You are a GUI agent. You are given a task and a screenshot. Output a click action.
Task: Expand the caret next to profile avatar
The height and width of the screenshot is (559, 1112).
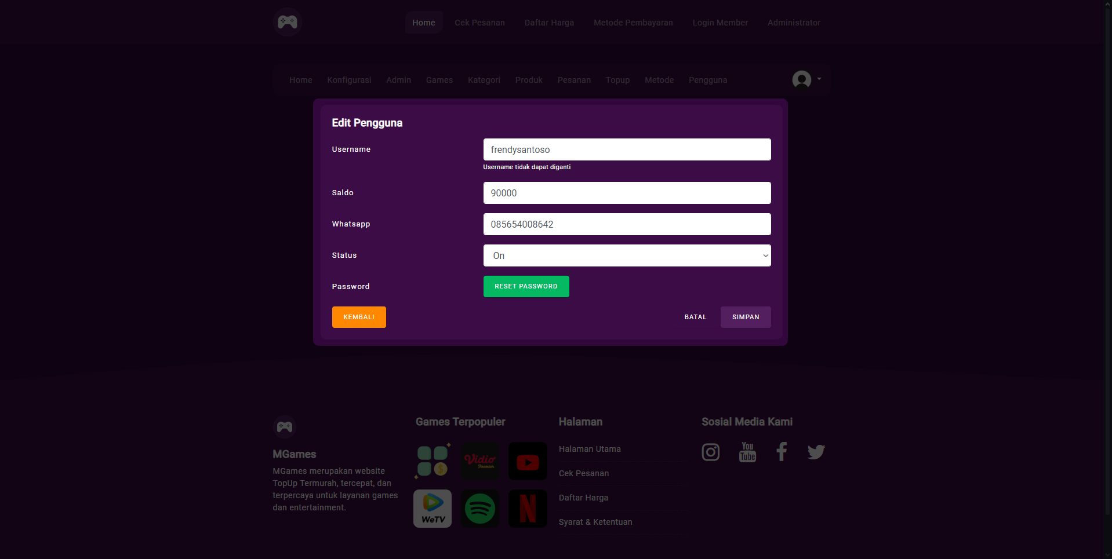tap(819, 79)
